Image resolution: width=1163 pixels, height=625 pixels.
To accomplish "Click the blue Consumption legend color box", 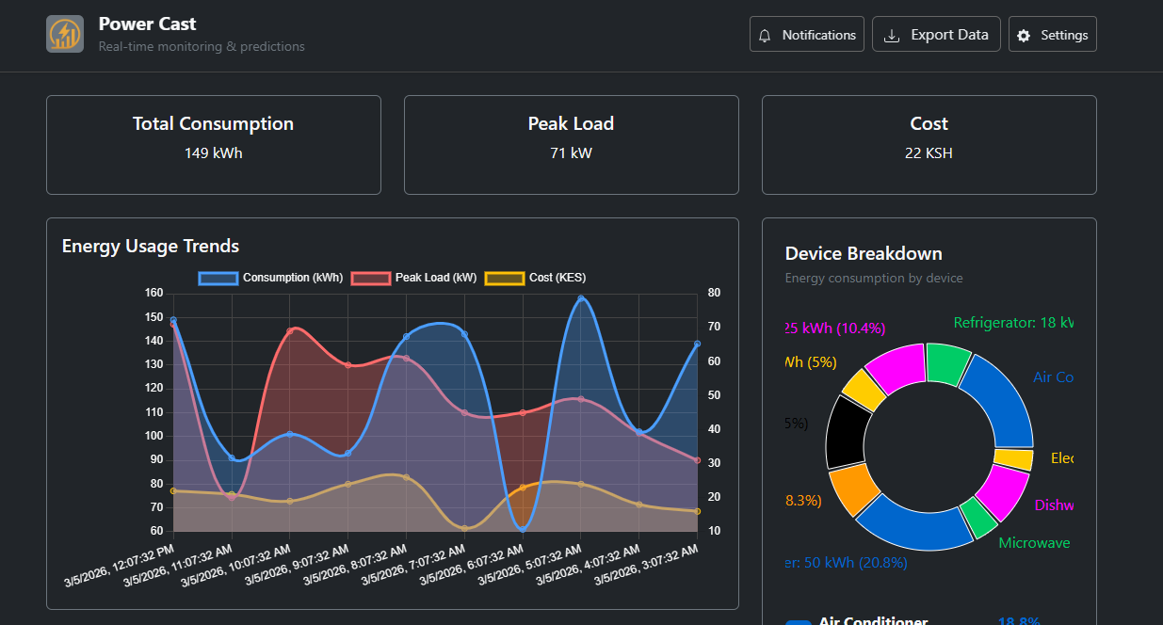I will pos(218,278).
